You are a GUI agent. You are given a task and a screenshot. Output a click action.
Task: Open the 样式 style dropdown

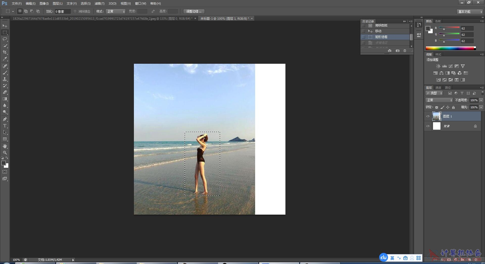coord(115,11)
